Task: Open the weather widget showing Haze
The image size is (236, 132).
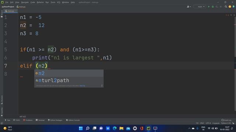Action: 8,128
